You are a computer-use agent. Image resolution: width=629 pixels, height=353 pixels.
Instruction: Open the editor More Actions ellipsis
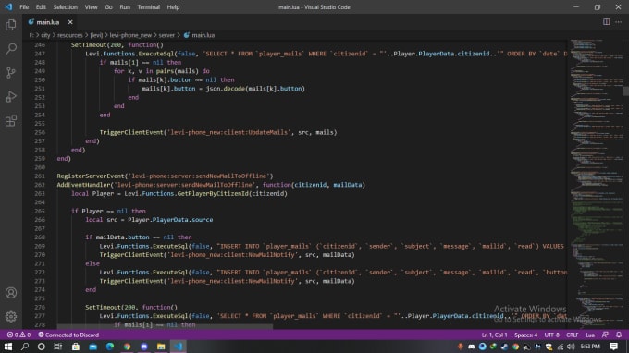point(618,22)
